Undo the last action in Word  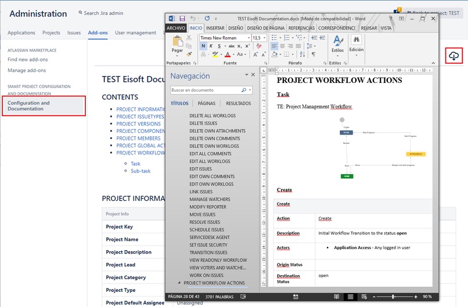click(193, 19)
